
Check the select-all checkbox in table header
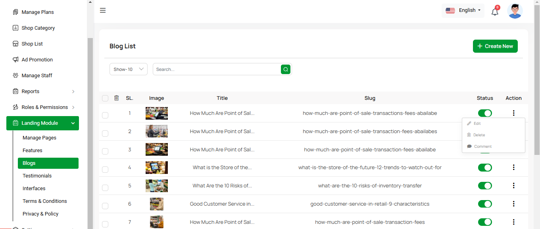pyautogui.click(x=105, y=98)
